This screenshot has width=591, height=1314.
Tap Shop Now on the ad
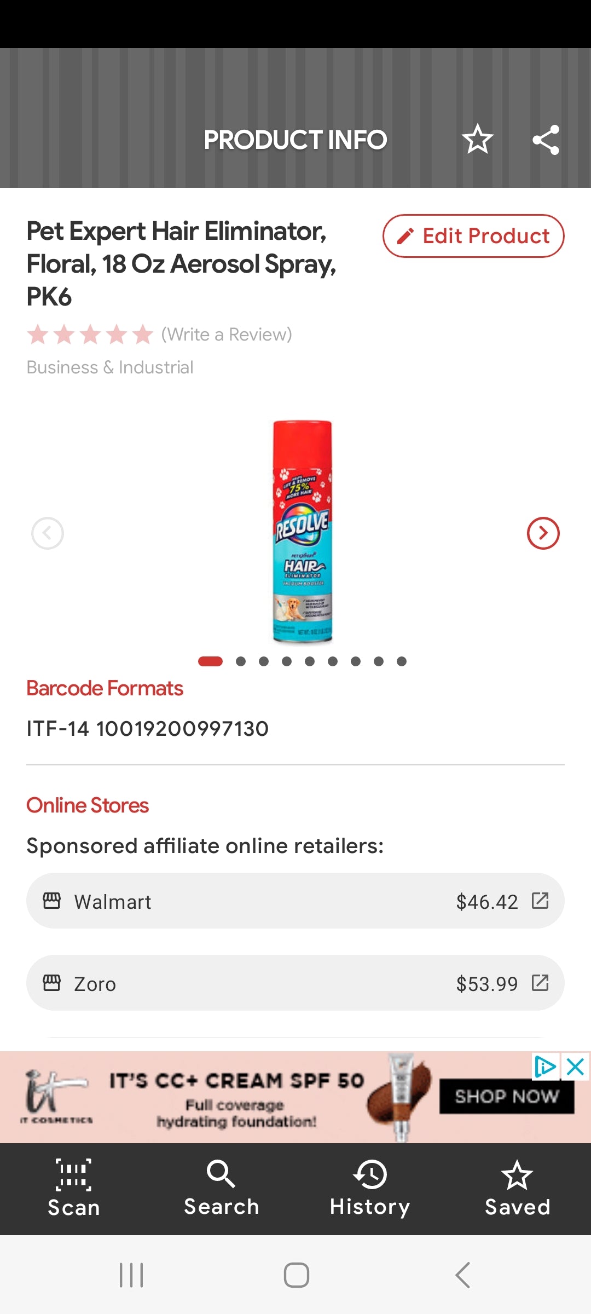(x=507, y=1096)
